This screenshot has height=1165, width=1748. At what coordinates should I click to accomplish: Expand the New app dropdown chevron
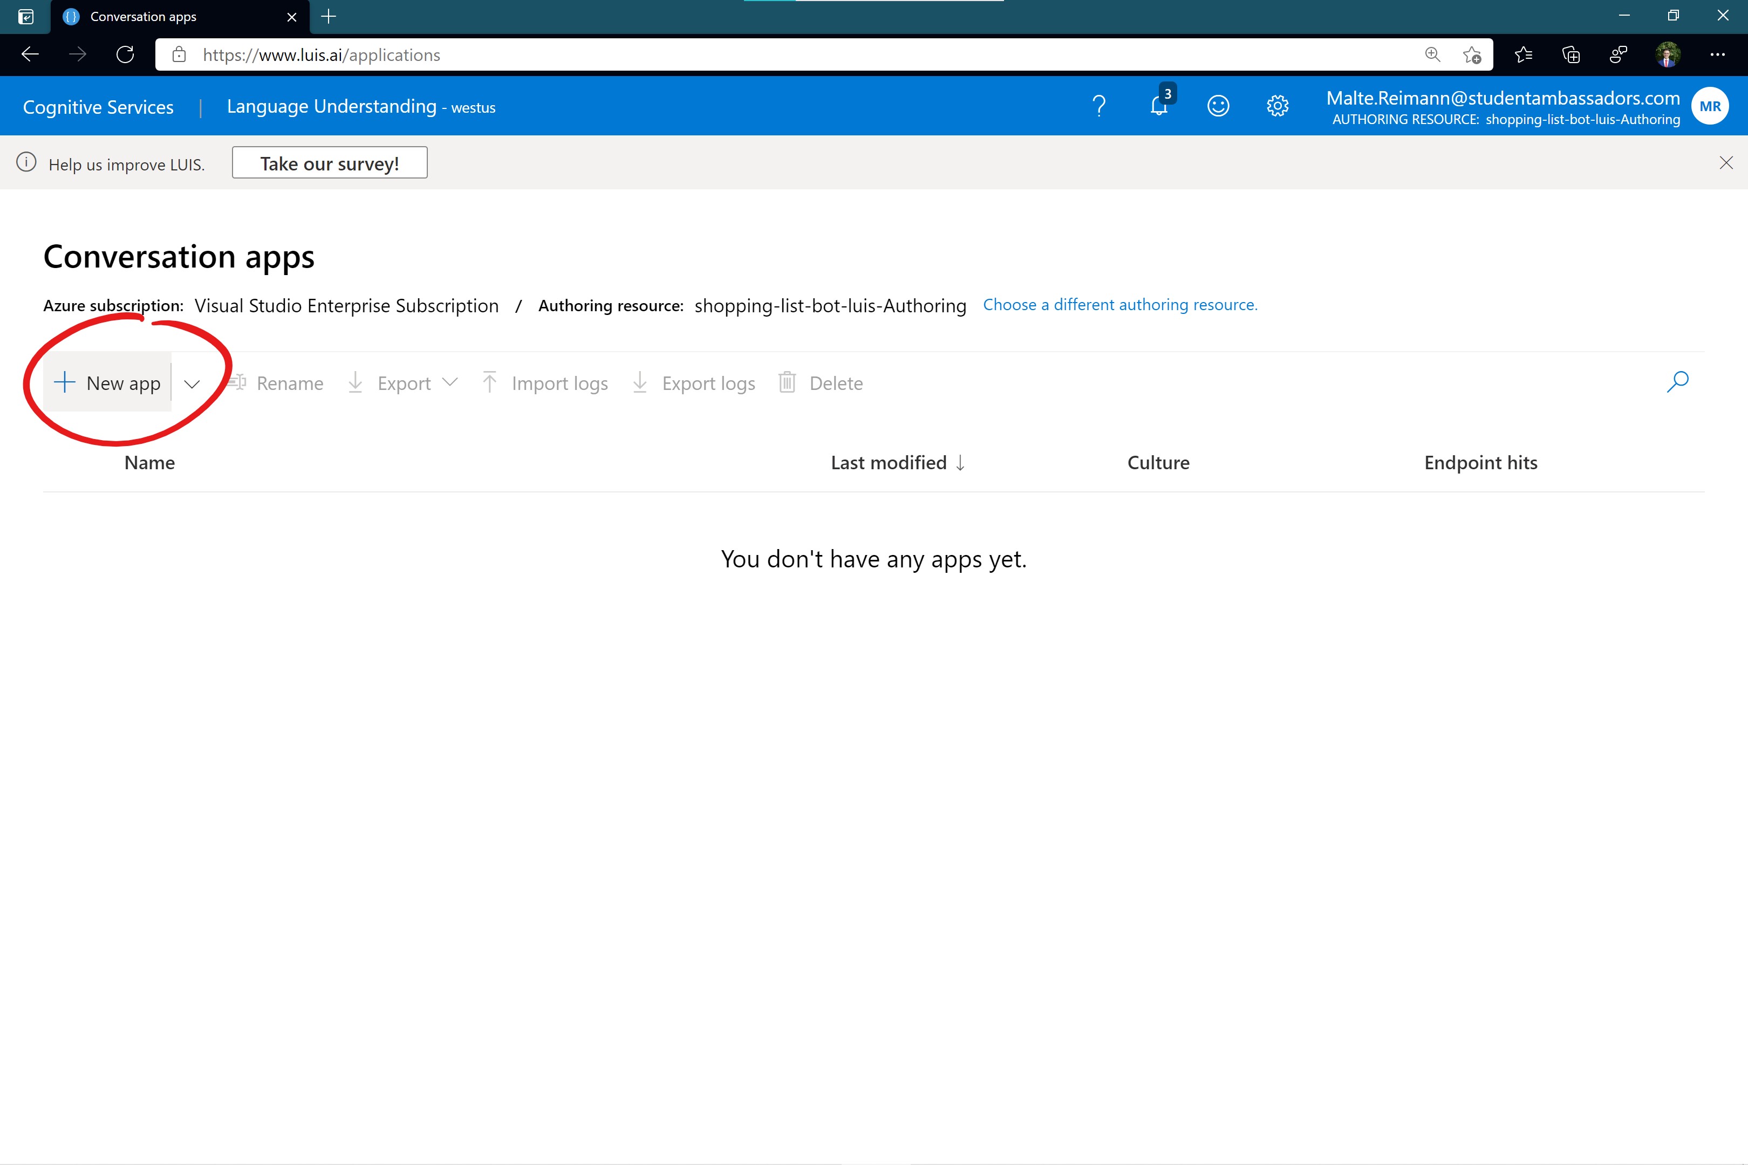click(192, 383)
